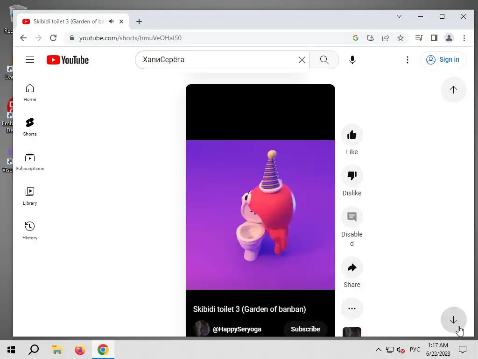Open Home in the sidebar

[x=30, y=93]
